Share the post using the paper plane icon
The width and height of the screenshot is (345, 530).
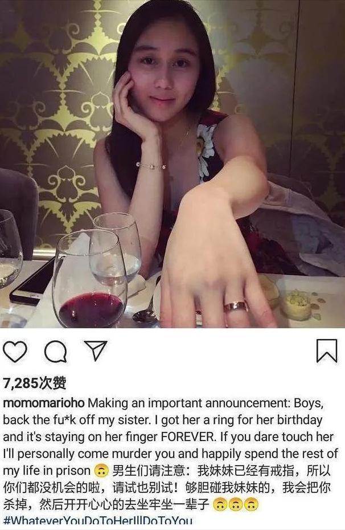coord(95,351)
